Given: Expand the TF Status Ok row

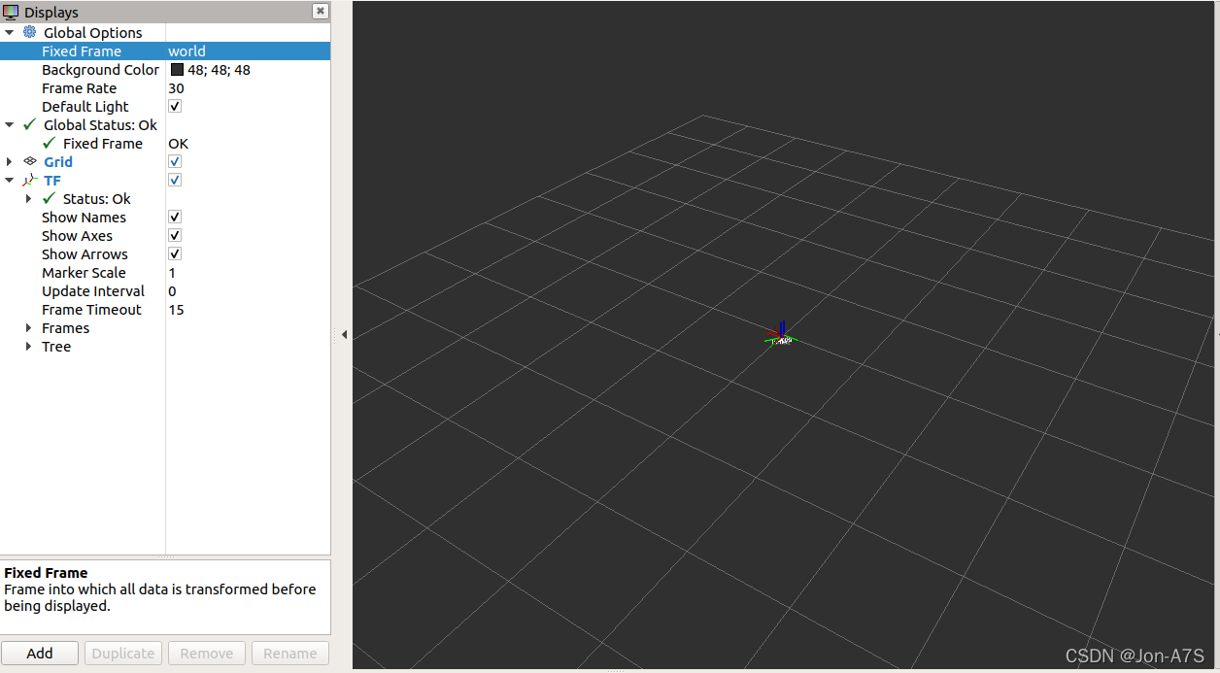Looking at the screenshot, I should [x=29, y=198].
